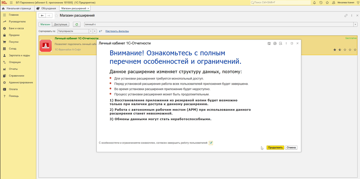Image resolution: width=360 pixels, height=179 pixels.
Task: Open the service settings menu at far right
Action: (358, 3)
